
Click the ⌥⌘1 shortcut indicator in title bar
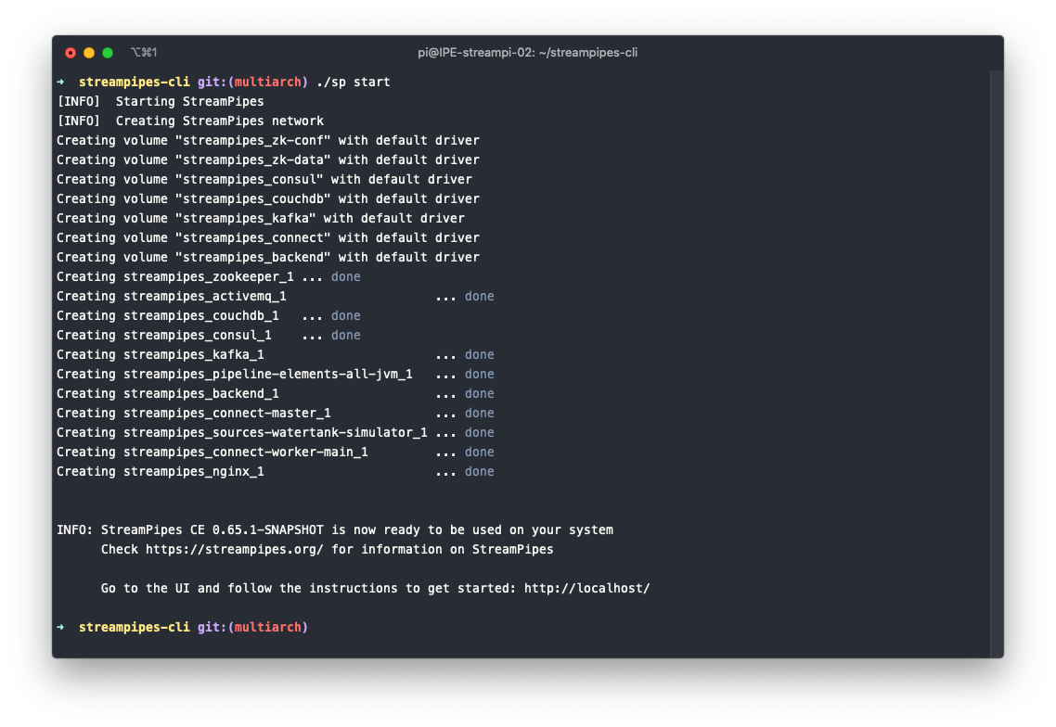tap(144, 53)
